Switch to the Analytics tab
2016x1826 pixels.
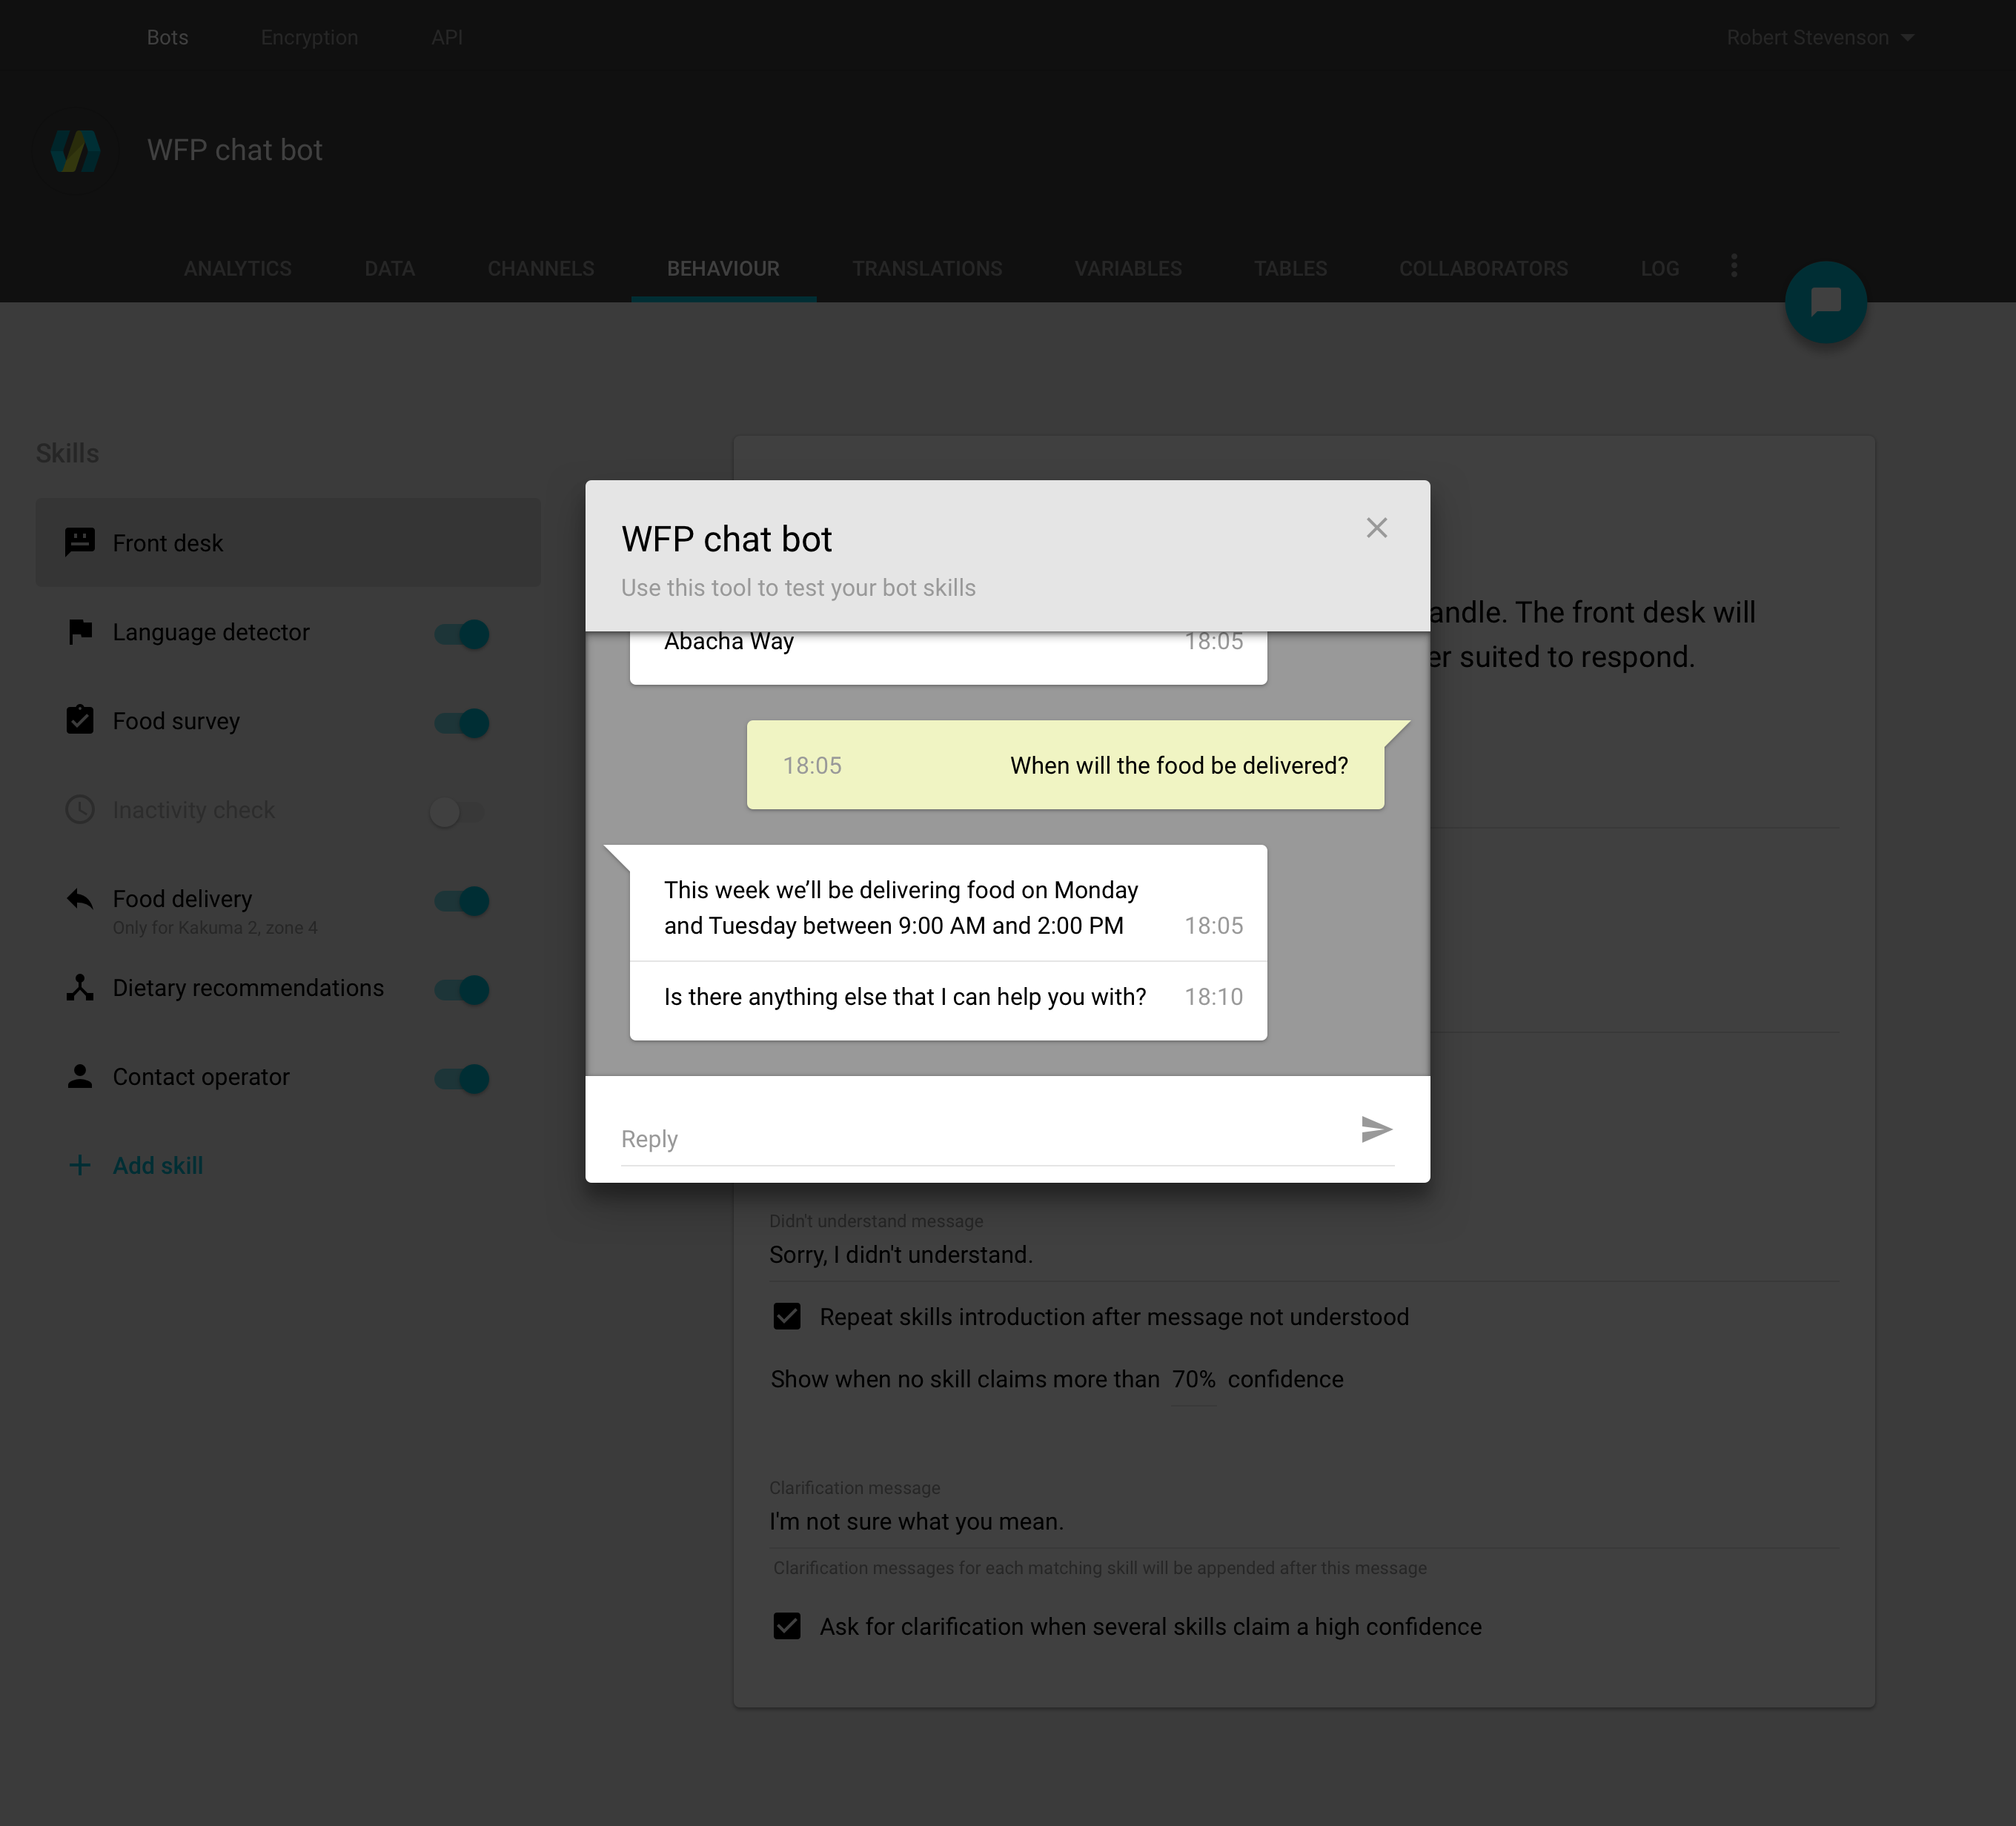(x=238, y=268)
